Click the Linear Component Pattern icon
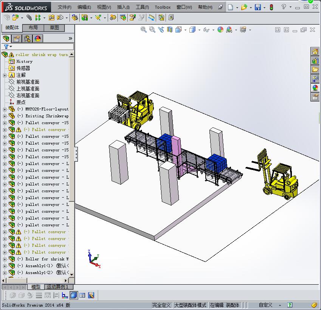 (38, 18)
